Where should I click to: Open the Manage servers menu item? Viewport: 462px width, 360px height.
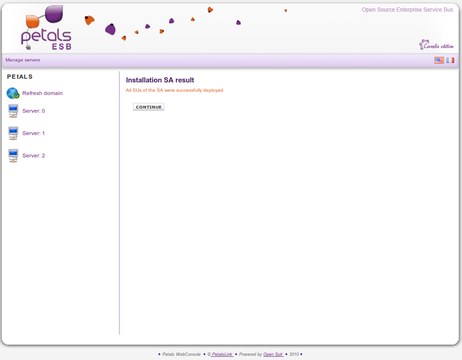coord(23,60)
